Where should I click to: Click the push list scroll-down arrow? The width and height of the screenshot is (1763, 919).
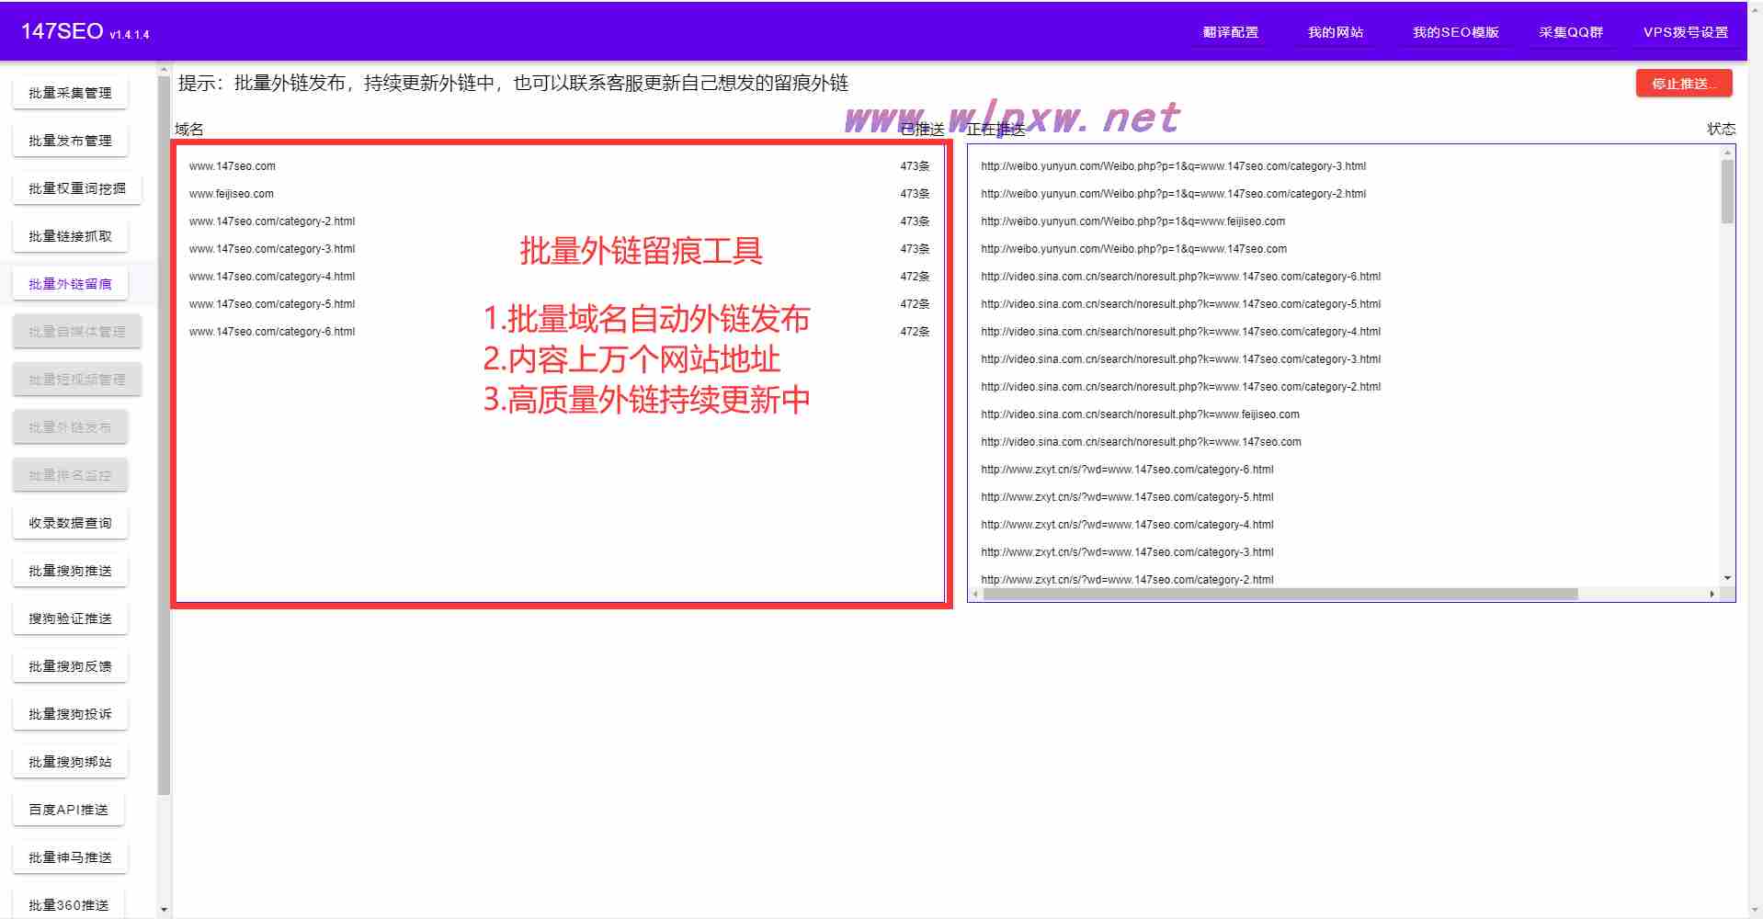point(1728,578)
